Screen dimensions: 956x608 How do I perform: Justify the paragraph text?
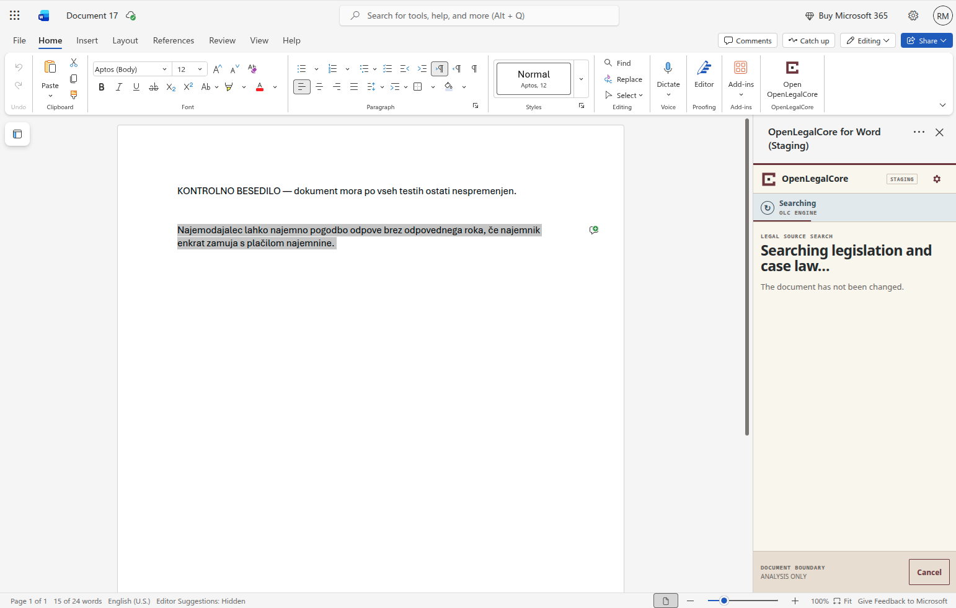(x=354, y=87)
